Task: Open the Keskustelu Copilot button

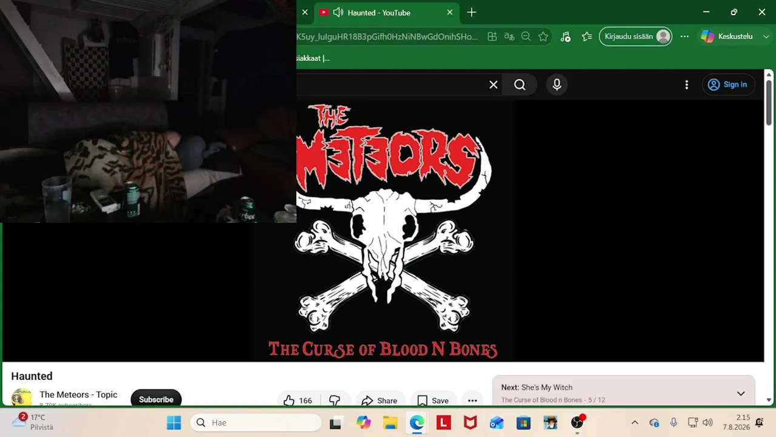Action: (726, 36)
